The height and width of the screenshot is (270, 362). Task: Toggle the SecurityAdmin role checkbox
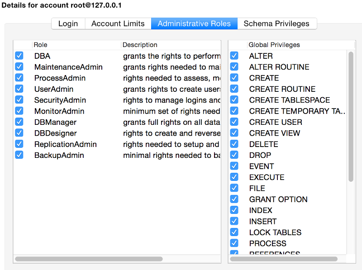19,99
